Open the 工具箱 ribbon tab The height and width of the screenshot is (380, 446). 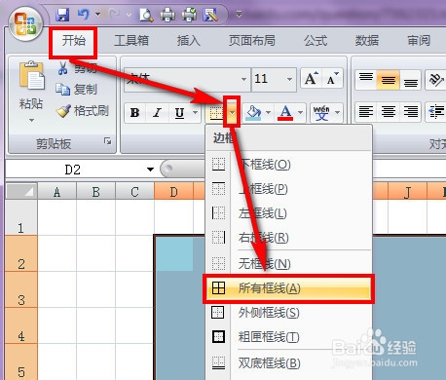131,41
